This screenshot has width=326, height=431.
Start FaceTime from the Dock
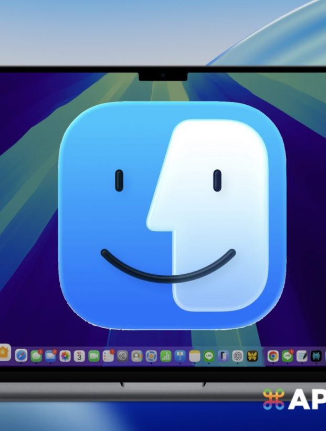click(94, 356)
